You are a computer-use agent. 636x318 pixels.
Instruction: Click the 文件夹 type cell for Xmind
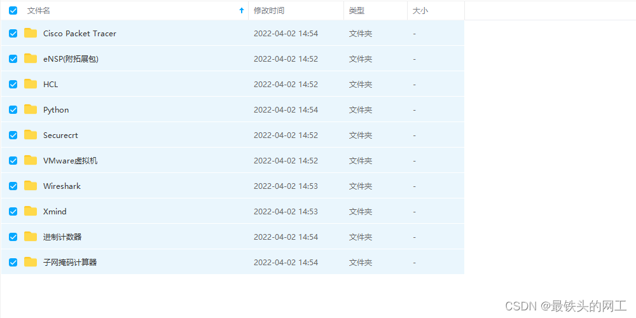[361, 211]
